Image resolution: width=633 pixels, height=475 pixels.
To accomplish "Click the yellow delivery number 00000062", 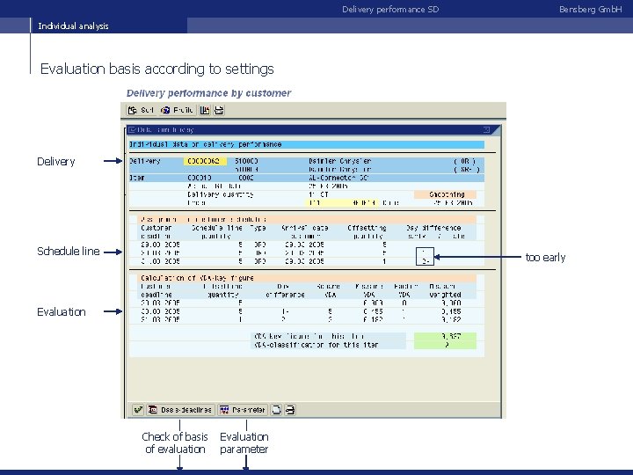I will click(x=205, y=161).
